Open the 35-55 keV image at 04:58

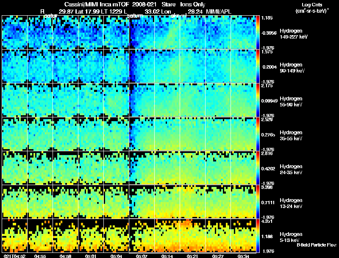click(65, 134)
